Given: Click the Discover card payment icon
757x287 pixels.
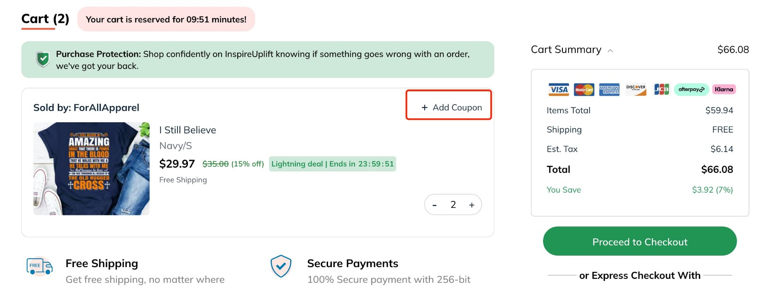Looking at the screenshot, I should pos(635,90).
